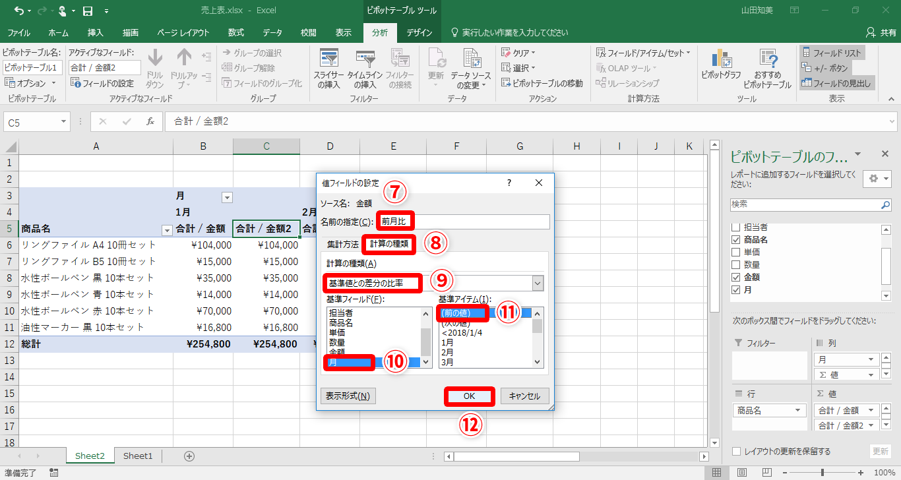The height and width of the screenshot is (480, 901).
Task: Toggle フィールドの見出し display option
Action: click(836, 83)
